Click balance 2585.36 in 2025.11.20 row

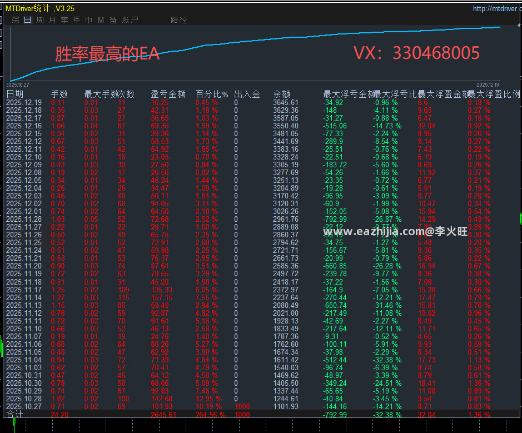[x=286, y=266]
